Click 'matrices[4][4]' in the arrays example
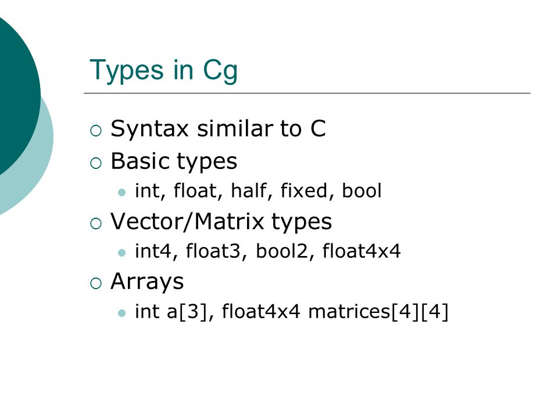558x418 pixels. click(x=378, y=312)
